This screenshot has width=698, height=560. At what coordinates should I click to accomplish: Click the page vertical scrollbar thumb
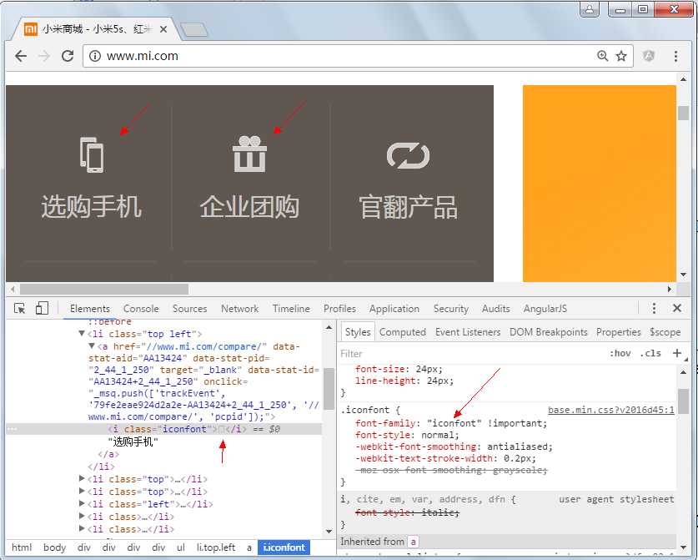(x=683, y=113)
